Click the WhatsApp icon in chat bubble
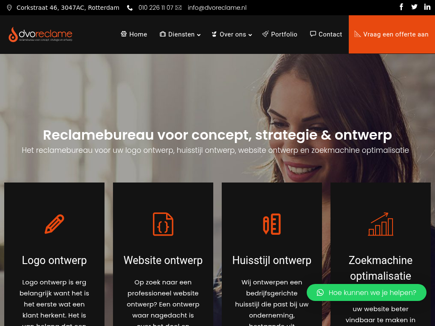The height and width of the screenshot is (326, 435). click(320, 292)
